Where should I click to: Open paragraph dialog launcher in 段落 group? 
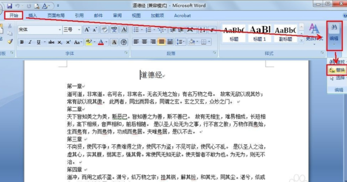(215, 52)
